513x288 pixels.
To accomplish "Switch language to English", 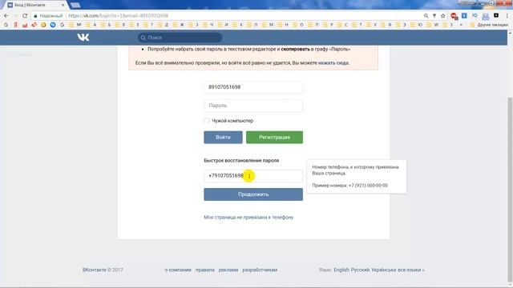I will click(341, 270).
